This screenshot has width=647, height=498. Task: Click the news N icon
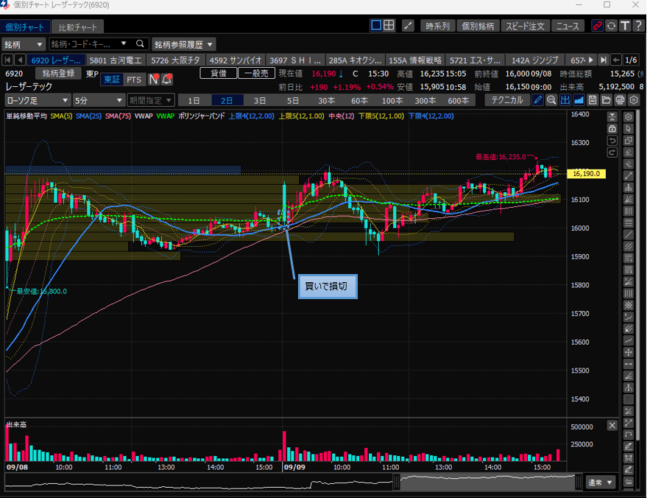pos(154,80)
